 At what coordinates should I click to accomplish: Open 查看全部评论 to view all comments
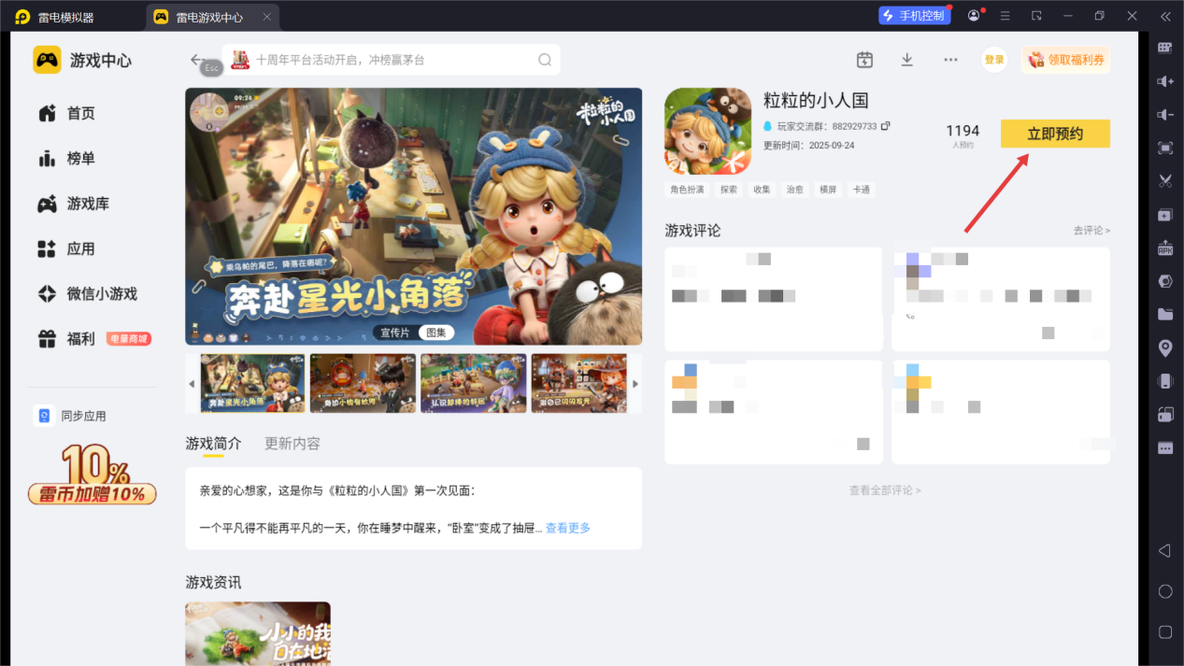coord(885,489)
